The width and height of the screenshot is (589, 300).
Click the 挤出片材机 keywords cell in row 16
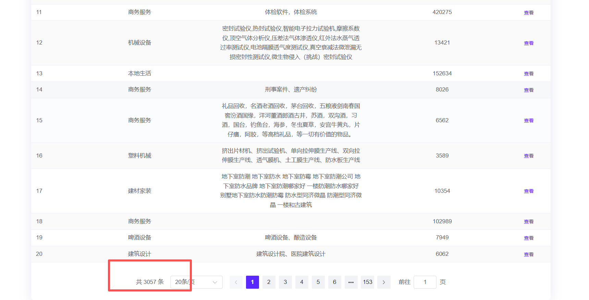coord(291,155)
